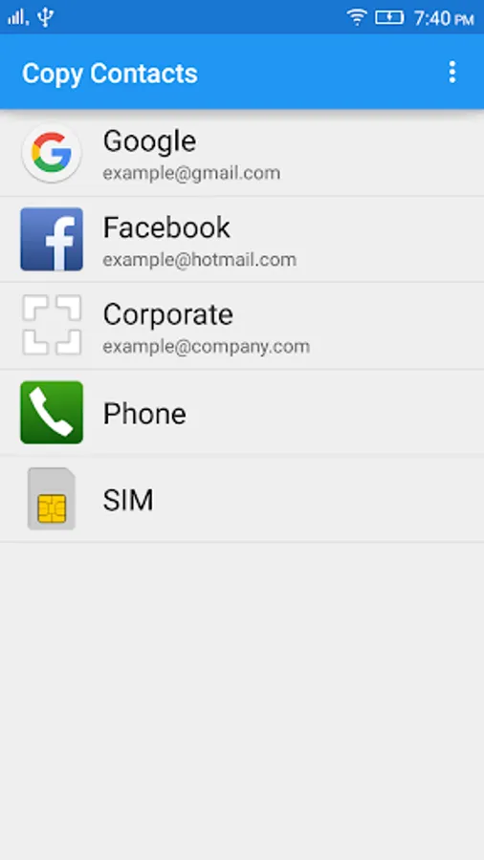
Task: Tap the Corporate account placeholder icon
Action: (52, 325)
